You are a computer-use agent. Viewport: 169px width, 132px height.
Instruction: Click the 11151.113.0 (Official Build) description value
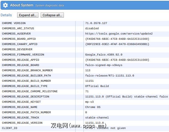(126, 97)
